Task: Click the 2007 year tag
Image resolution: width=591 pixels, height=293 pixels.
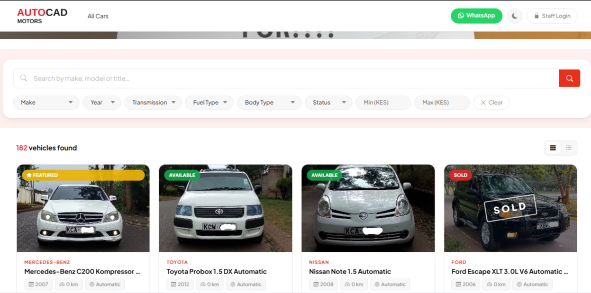Action: (x=38, y=284)
